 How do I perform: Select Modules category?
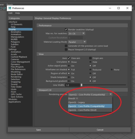point(13,99)
